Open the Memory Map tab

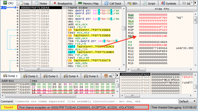tap(88, 4)
